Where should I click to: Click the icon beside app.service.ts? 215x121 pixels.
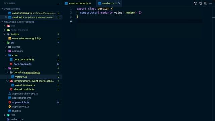click(10, 107)
